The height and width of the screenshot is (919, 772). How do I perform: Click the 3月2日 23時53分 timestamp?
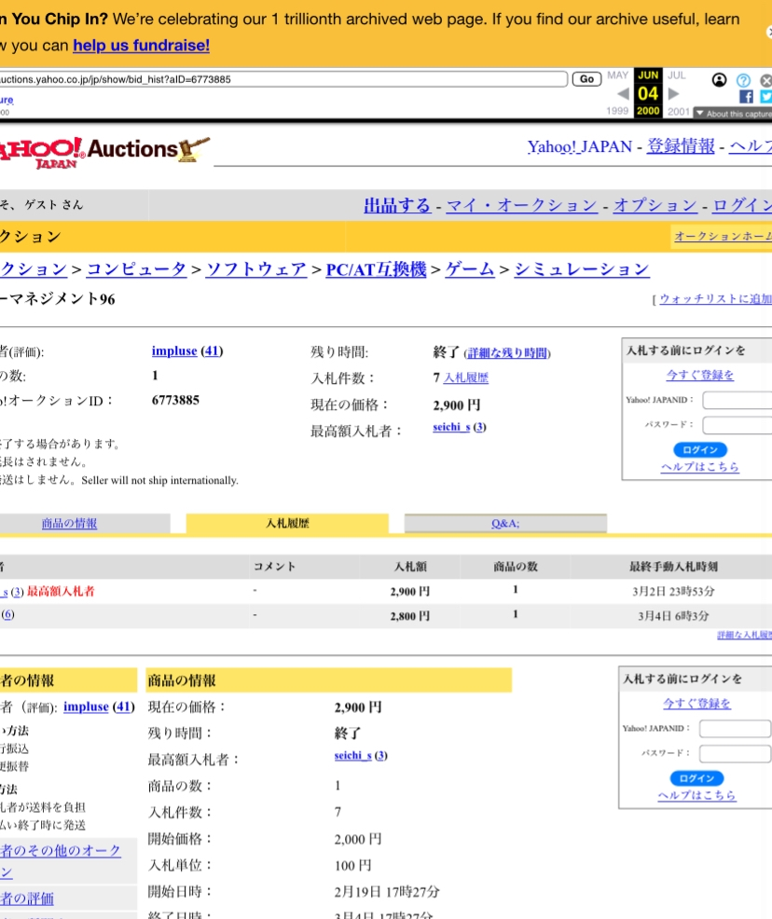tap(673, 592)
